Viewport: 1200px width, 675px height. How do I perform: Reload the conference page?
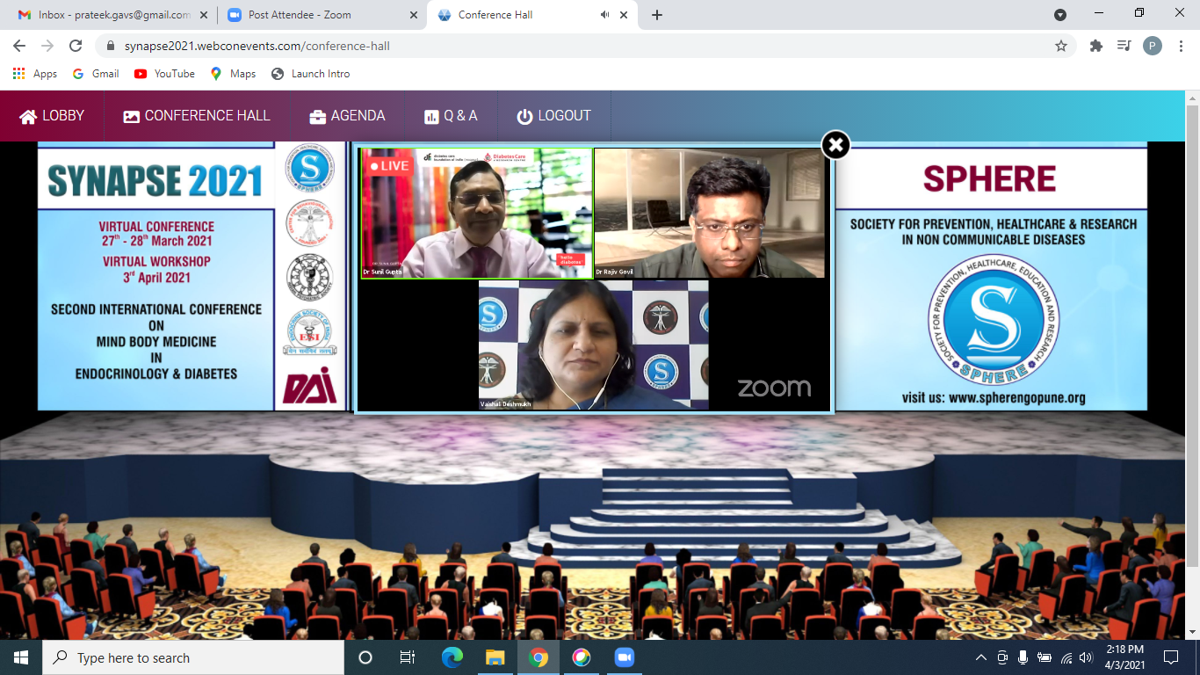click(x=76, y=46)
